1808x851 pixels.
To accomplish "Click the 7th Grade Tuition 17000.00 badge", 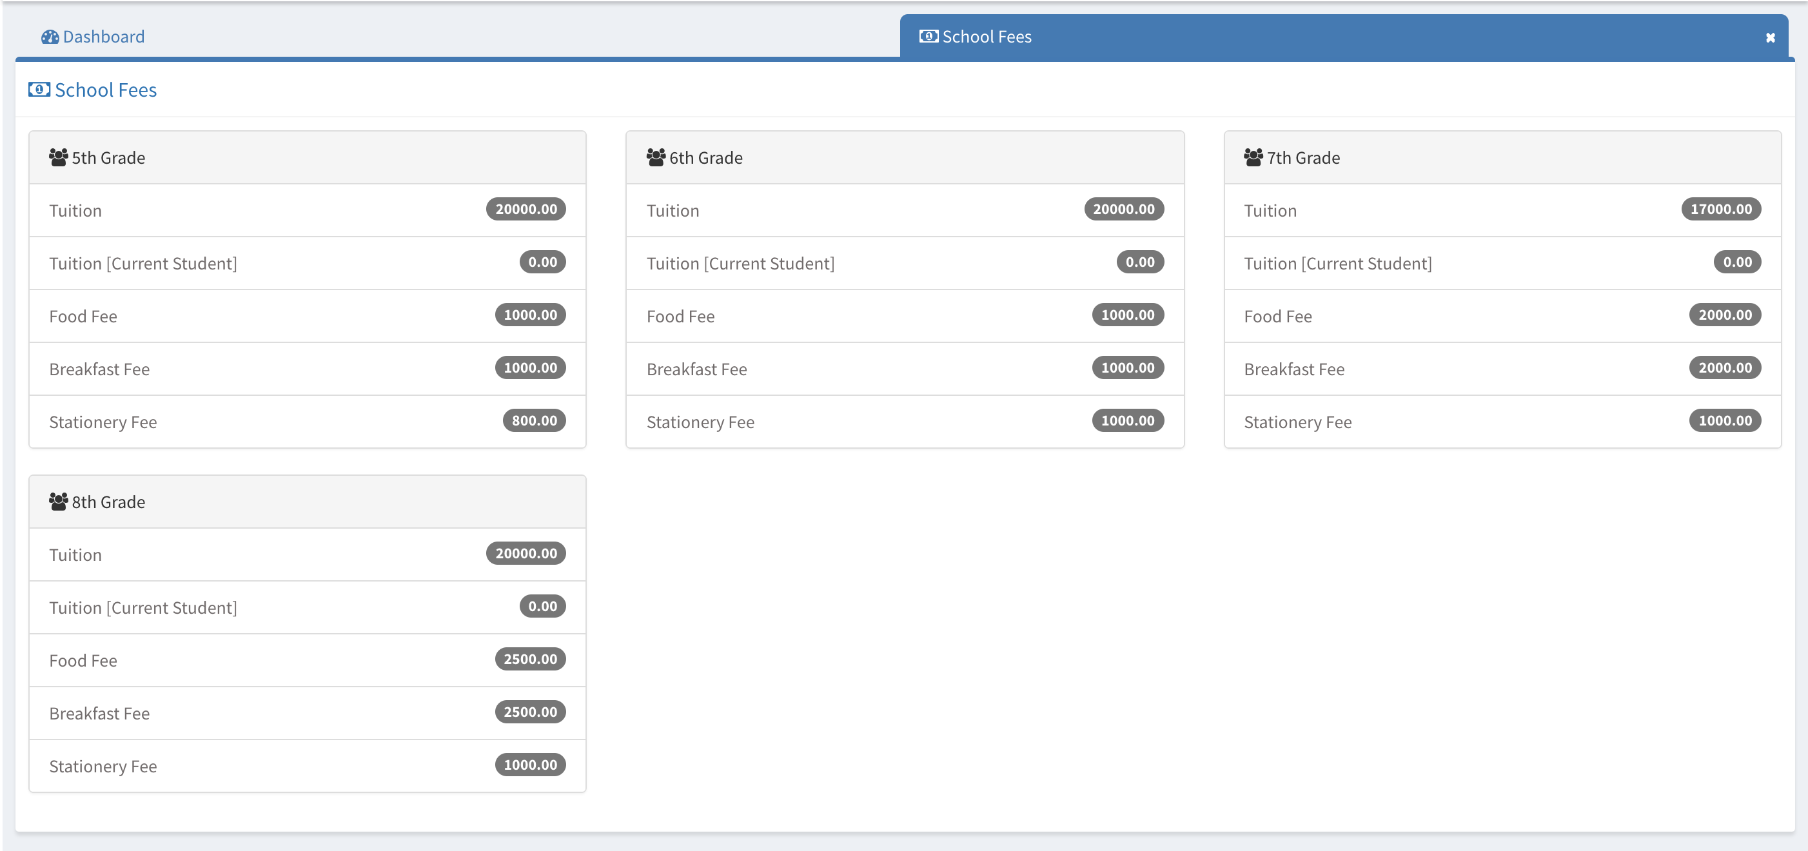I will point(1720,209).
